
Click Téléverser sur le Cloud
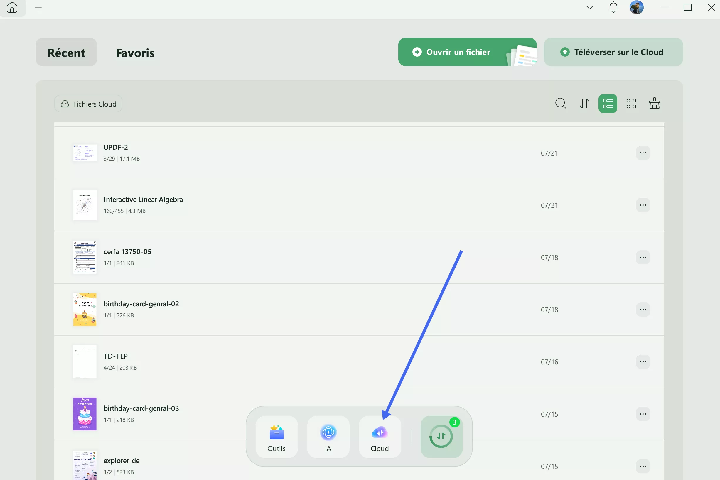tap(613, 52)
